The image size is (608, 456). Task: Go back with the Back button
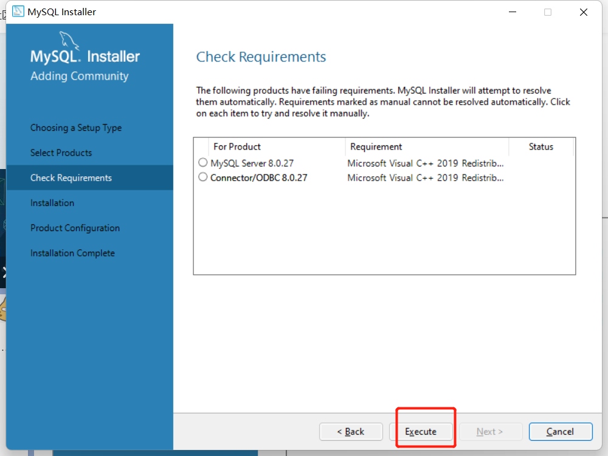[351, 432]
